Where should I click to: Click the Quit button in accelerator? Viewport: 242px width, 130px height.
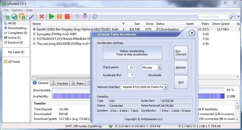coord(181,82)
